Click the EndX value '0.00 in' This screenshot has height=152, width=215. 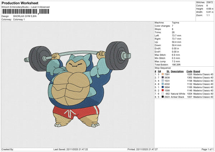pos(175,48)
